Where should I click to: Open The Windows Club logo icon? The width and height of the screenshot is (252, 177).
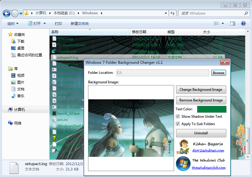point(183,164)
